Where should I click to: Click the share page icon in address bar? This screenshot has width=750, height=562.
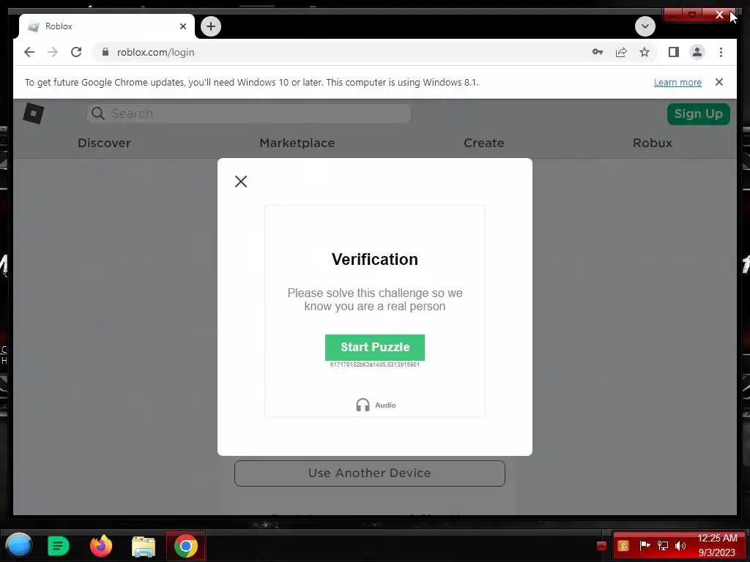pos(621,52)
